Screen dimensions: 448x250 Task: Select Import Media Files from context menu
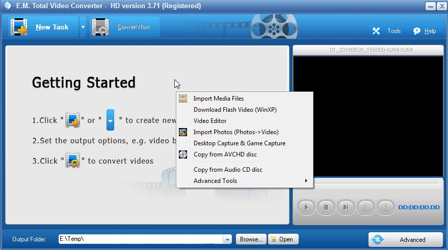[219, 99]
